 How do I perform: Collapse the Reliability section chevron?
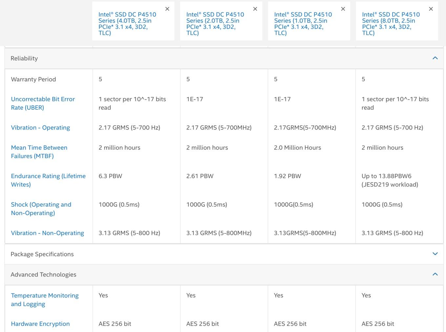tap(435, 58)
